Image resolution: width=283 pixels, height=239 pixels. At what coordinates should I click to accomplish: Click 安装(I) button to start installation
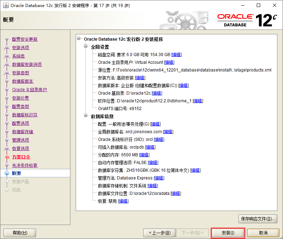pyautogui.click(x=228, y=233)
